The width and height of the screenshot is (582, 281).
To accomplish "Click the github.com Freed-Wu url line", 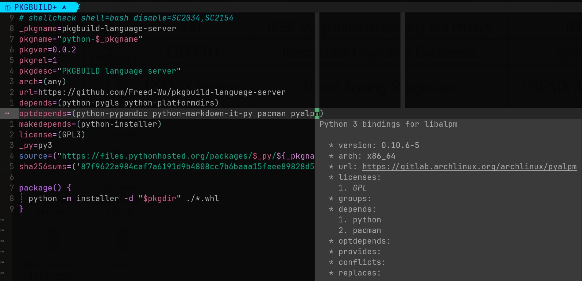I will click(x=152, y=92).
